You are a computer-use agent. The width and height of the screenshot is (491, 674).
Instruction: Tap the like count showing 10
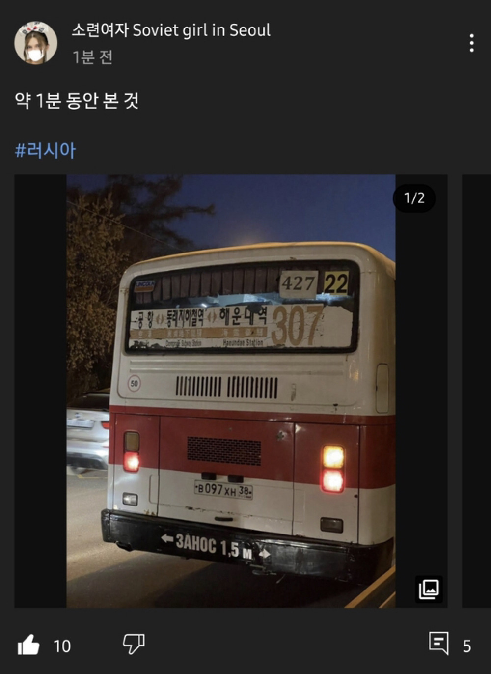pos(62,646)
